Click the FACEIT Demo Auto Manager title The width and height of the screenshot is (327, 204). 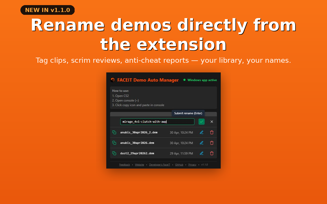(x=148, y=80)
